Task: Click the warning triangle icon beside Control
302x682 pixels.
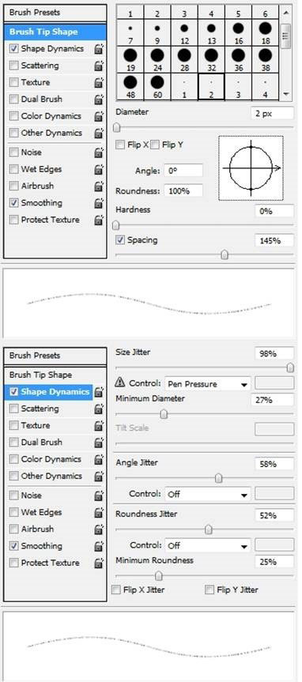Action: click(x=119, y=382)
